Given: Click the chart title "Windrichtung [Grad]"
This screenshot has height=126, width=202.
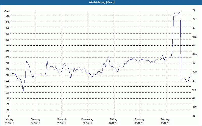Looking at the screenshot, I should [102, 2].
